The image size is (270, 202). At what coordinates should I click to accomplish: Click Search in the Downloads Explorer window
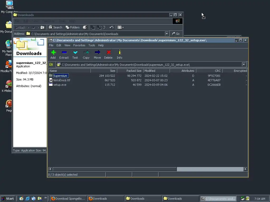click(55, 27)
